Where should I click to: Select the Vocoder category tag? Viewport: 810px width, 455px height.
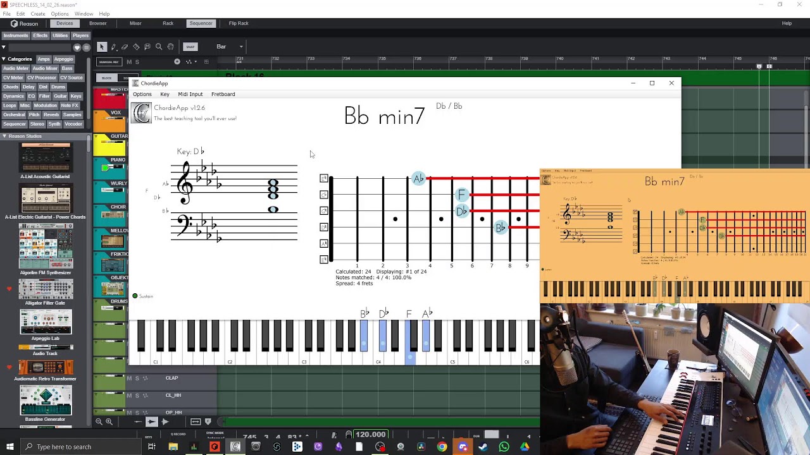[73, 124]
